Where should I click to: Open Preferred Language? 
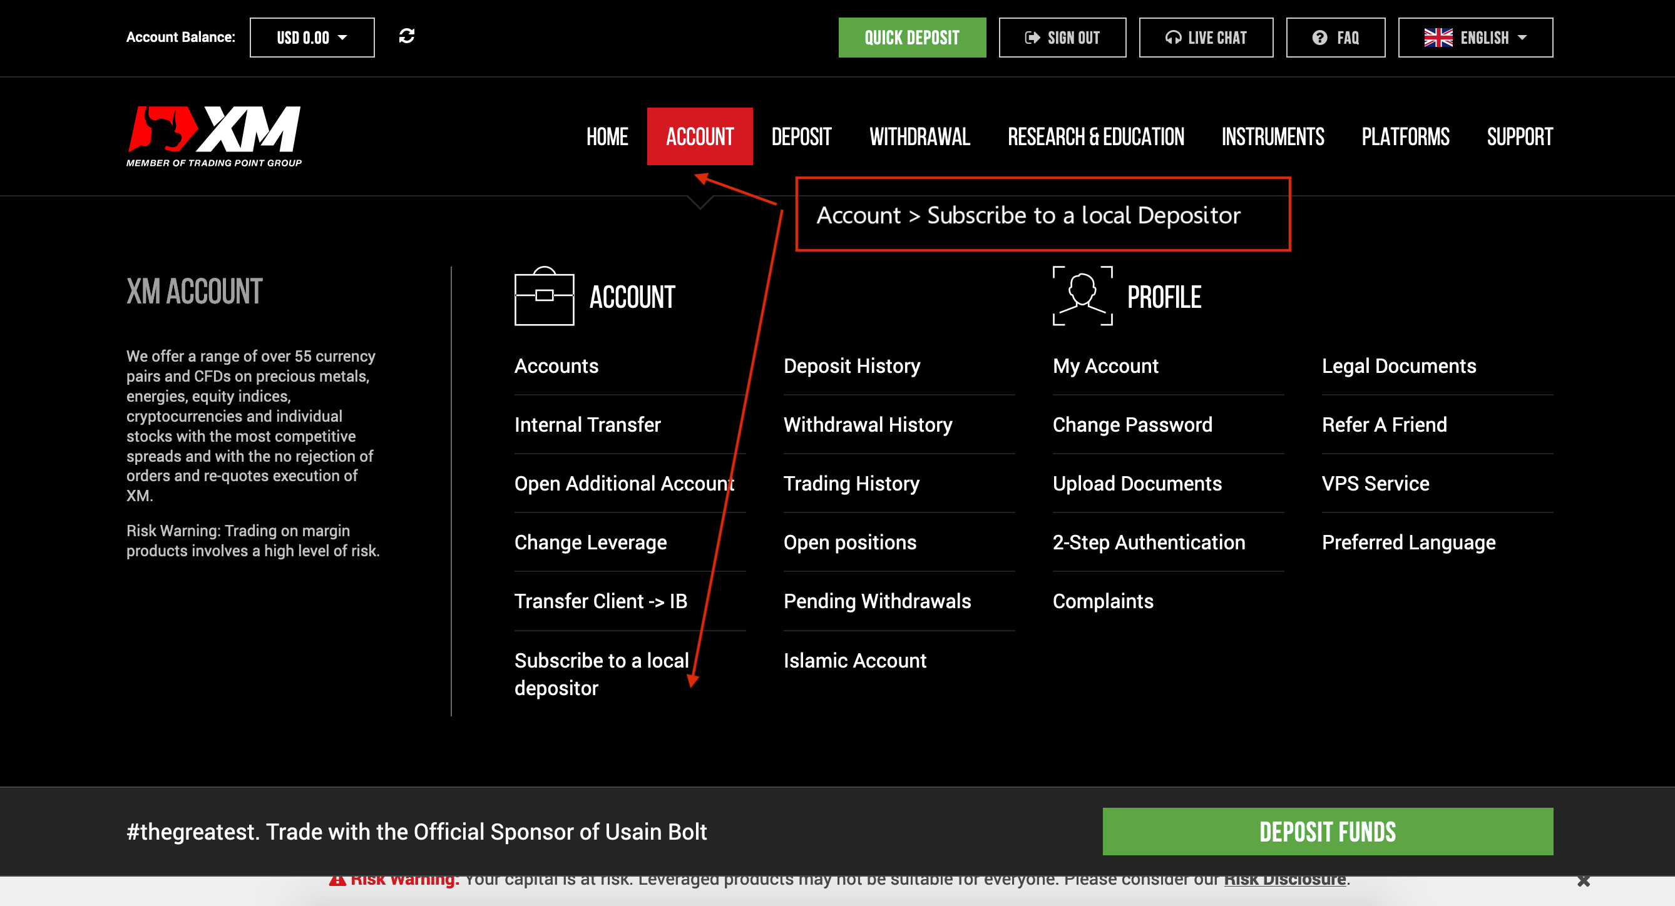tap(1408, 542)
